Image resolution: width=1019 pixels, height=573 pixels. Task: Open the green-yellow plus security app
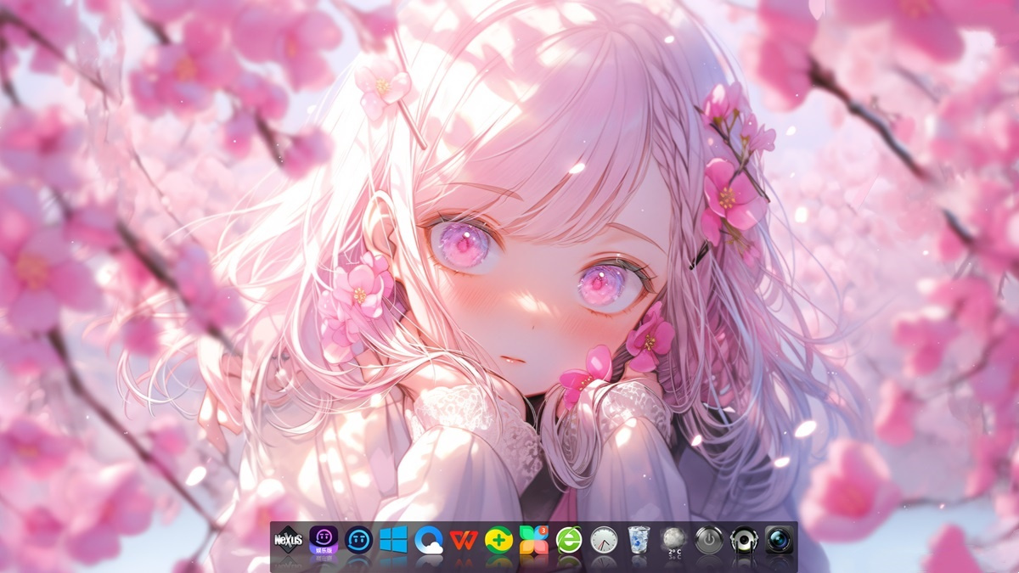[498, 540]
